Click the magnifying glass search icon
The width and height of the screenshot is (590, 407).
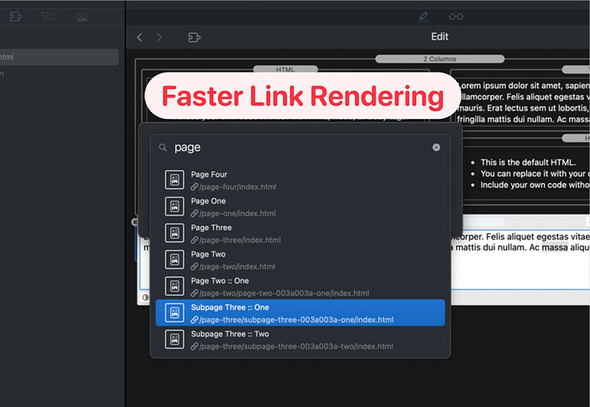[x=163, y=148]
